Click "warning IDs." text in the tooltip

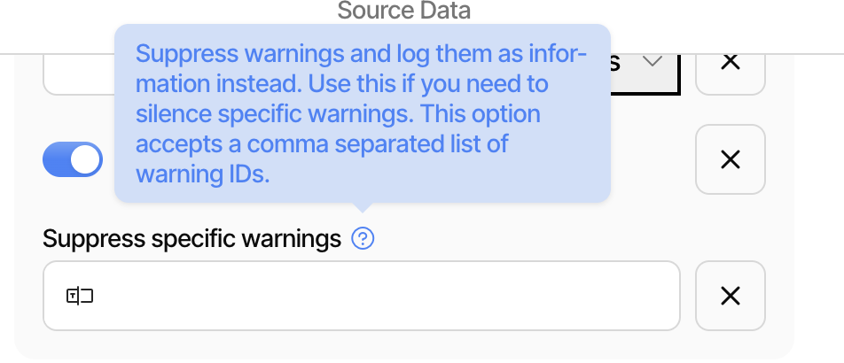(x=201, y=174)
